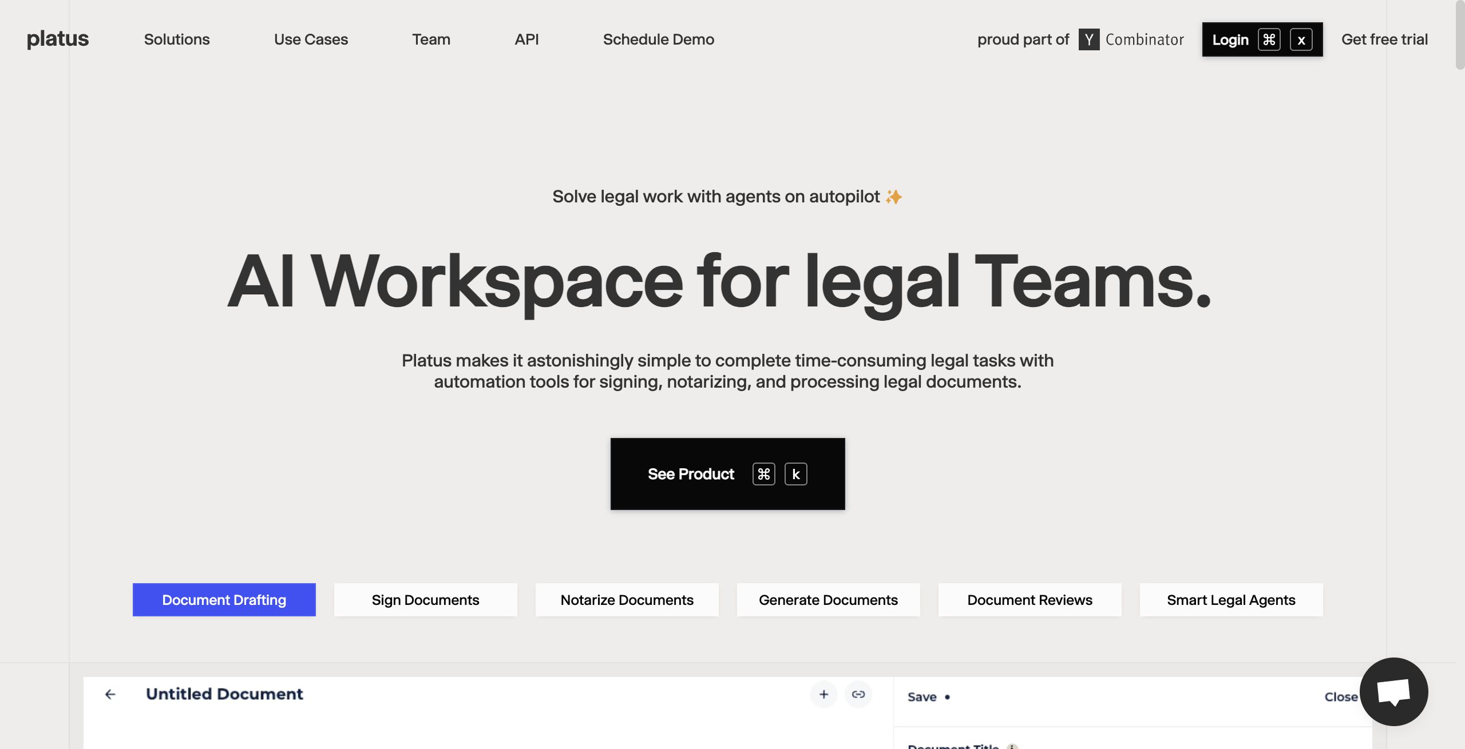Click the See Product button

tap(728, 474)
